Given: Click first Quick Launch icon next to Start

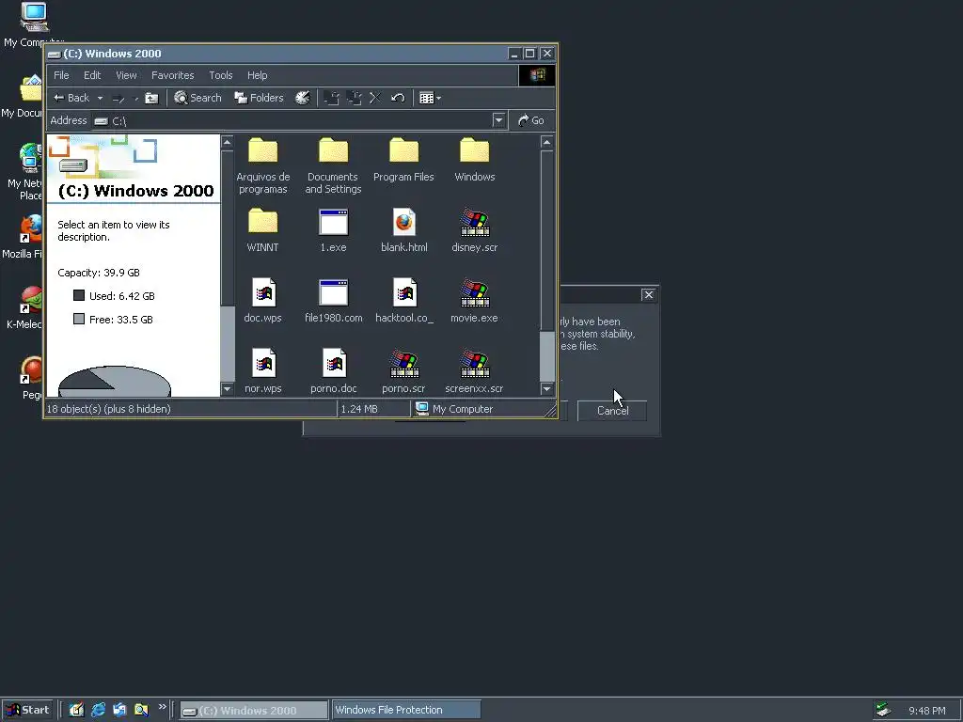Looking at the screenshot, I should point(76,710).
